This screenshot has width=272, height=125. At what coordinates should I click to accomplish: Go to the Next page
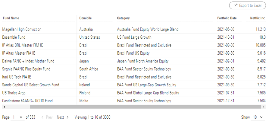coord(63,117)
